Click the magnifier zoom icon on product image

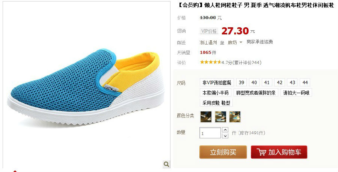(166, 164)
